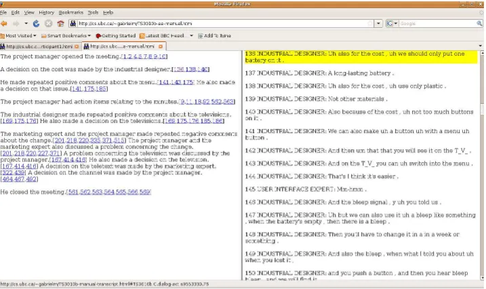This screenshot has height=289, width=486.
Task: Open link 439 for the teletext decision
Action: pyautogui.click(x=20, y=173)
